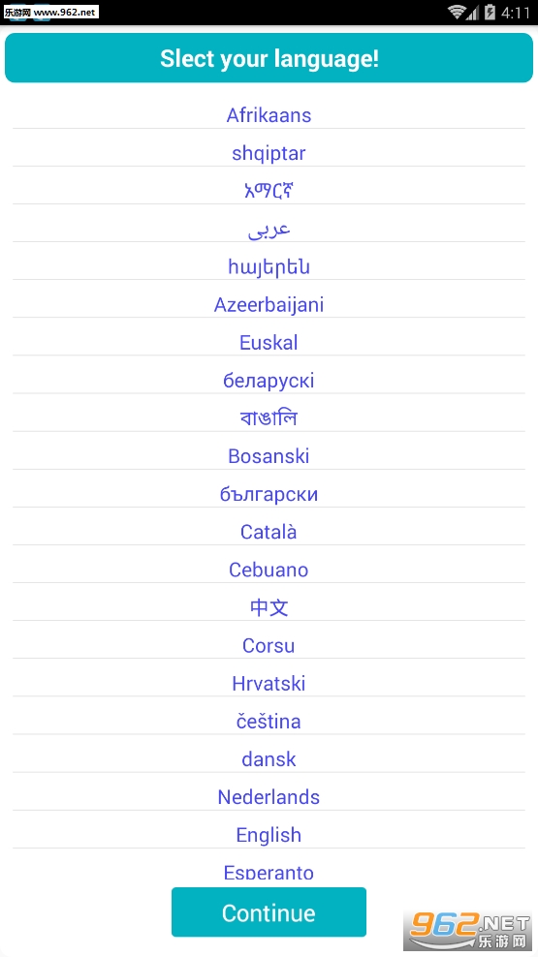Select Euskal language option

[269, 342]
